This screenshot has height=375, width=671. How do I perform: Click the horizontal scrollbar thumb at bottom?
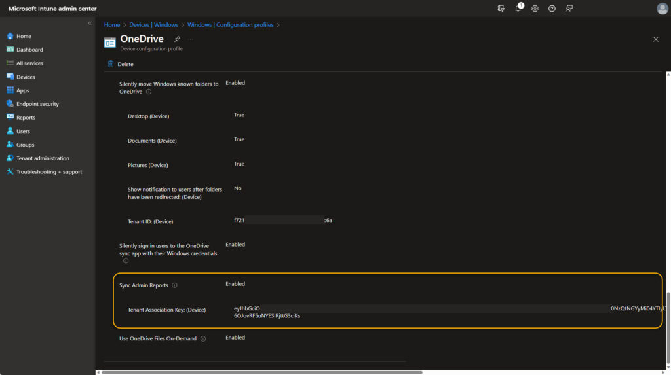click(261, 372)
